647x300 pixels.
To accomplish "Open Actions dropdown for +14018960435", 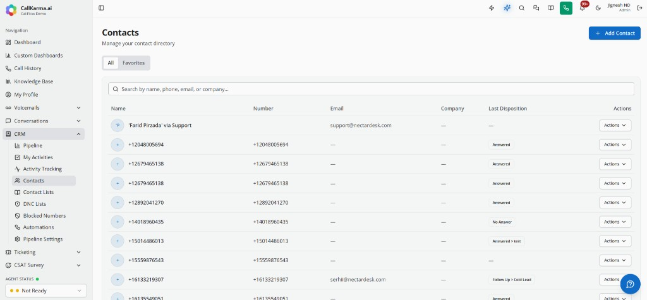I will (x=615, y=222).
